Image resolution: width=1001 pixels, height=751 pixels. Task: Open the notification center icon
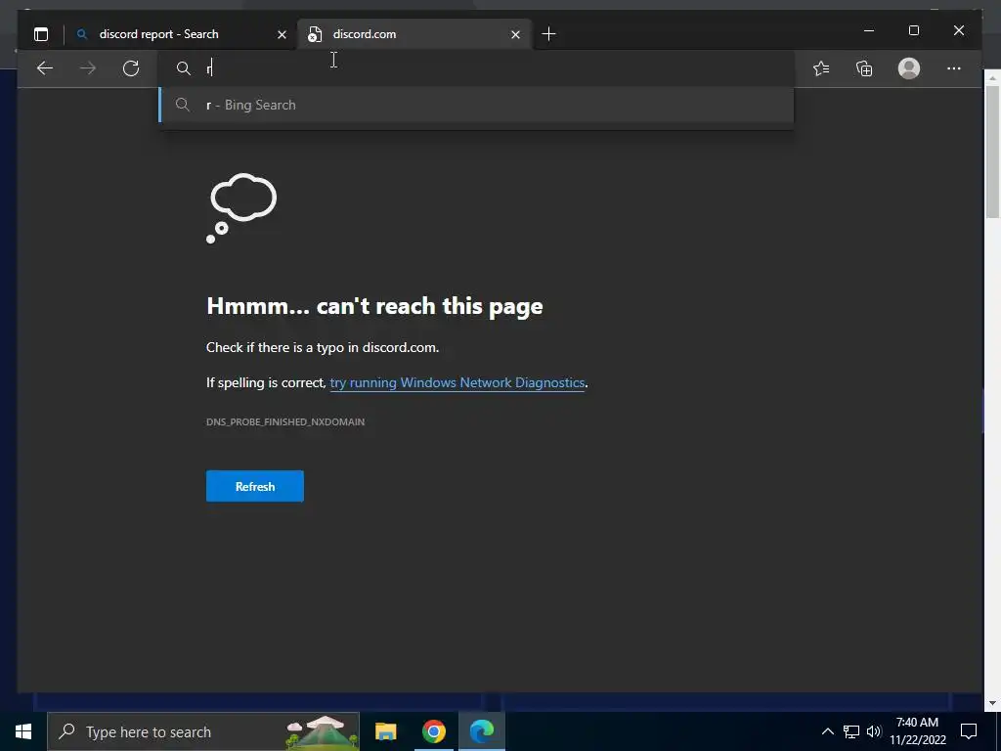point(969,731)
